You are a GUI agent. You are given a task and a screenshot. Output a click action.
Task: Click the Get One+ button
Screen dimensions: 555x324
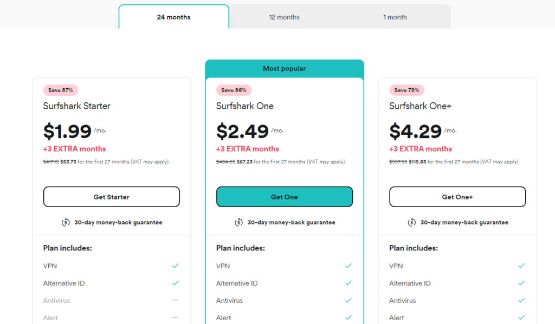457,197
